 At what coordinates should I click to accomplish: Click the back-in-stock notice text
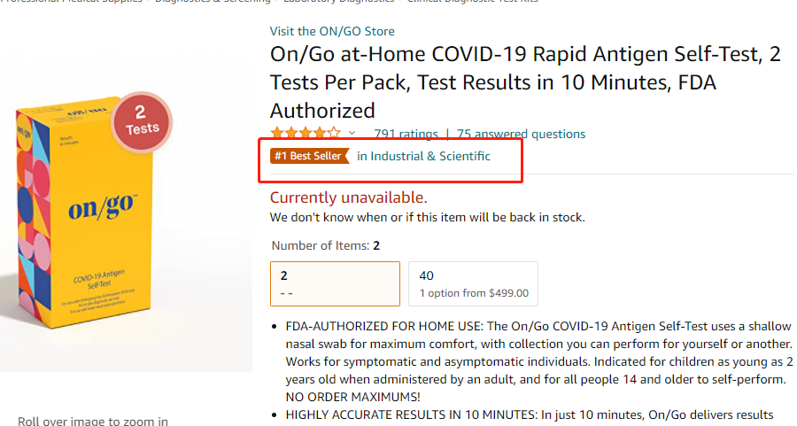(x=427, y=217)
